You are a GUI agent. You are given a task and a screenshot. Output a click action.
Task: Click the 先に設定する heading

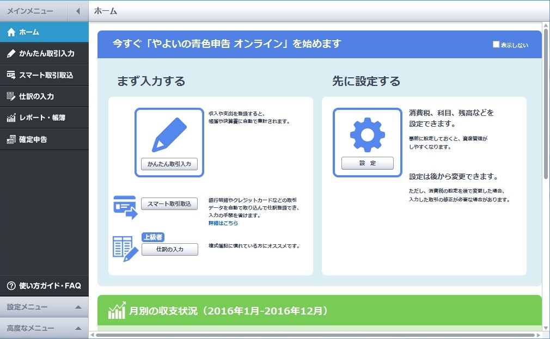(x=366, y=81)
